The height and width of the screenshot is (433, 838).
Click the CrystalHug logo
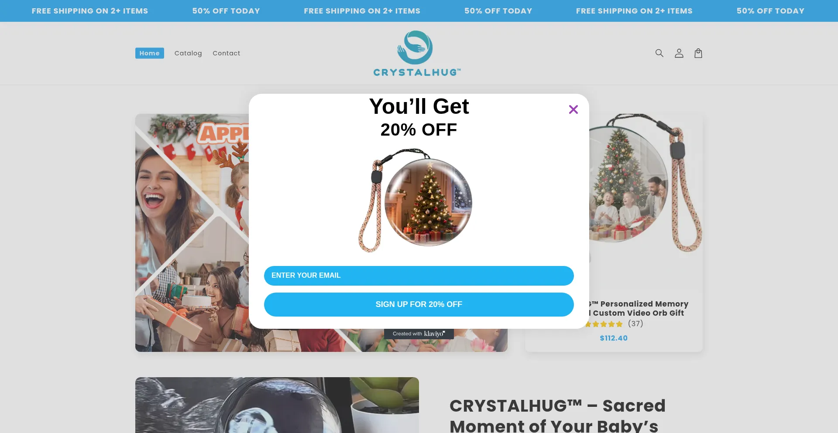(x=417, y=53)
